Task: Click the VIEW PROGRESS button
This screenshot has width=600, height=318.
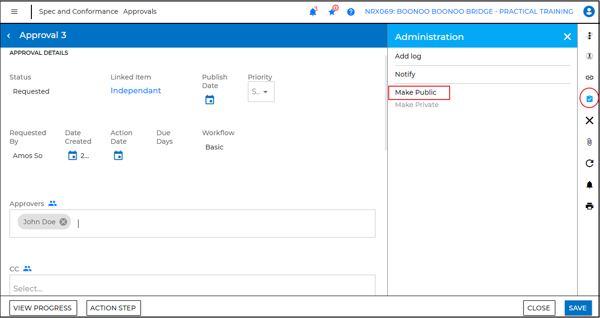Action: (43, 308)
